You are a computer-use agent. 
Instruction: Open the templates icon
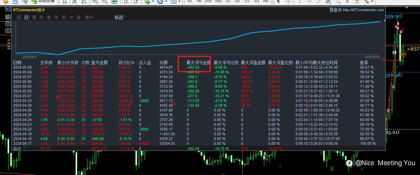[173, 2]
